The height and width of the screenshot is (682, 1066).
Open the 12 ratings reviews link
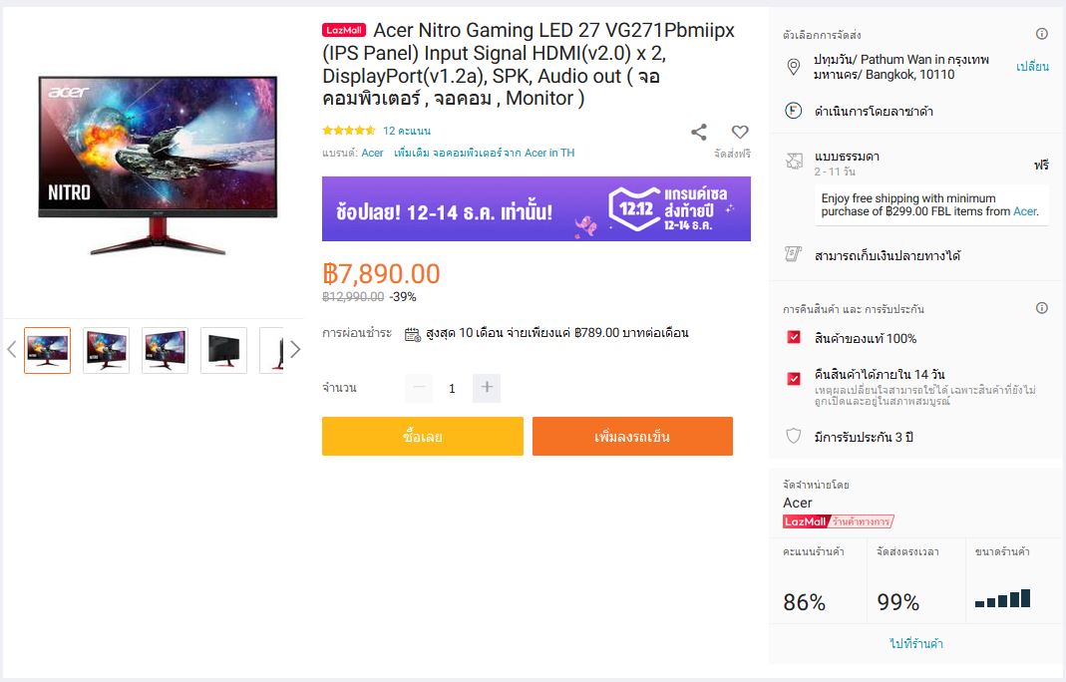[x=407, y=131]
